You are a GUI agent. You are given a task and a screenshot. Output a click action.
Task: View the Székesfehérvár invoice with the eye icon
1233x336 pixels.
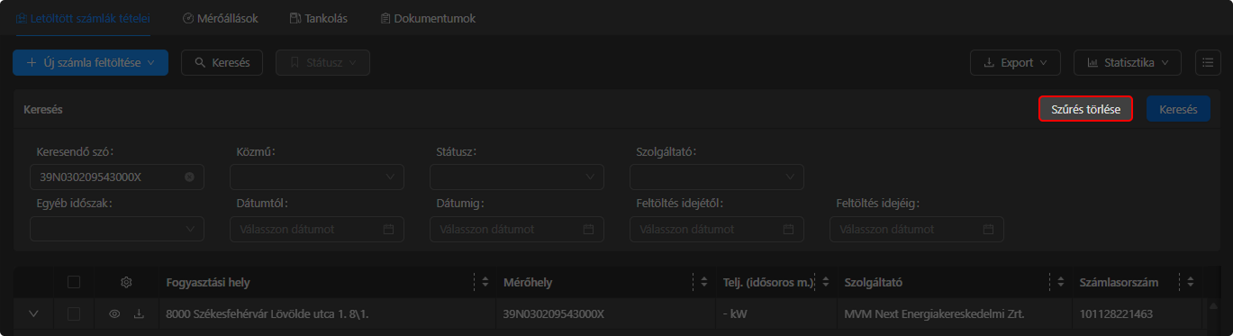114,314
